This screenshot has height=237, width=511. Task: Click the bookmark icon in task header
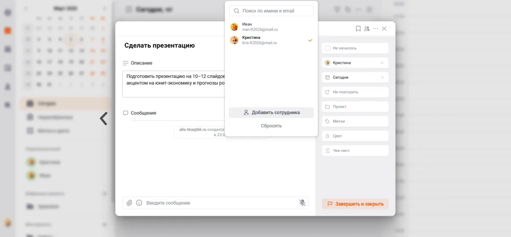coord(358,29)
